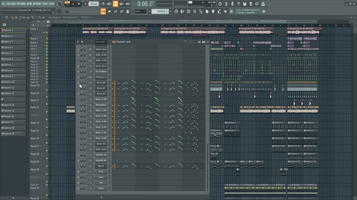This screenshot has width=357, height=200.
Task: Open the plugin picker plug icon
Action: click(213, 11)
